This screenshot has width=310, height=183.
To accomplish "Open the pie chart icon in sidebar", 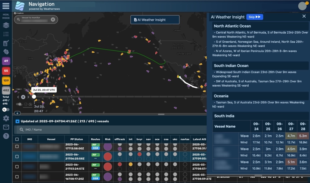I will 6,52.
